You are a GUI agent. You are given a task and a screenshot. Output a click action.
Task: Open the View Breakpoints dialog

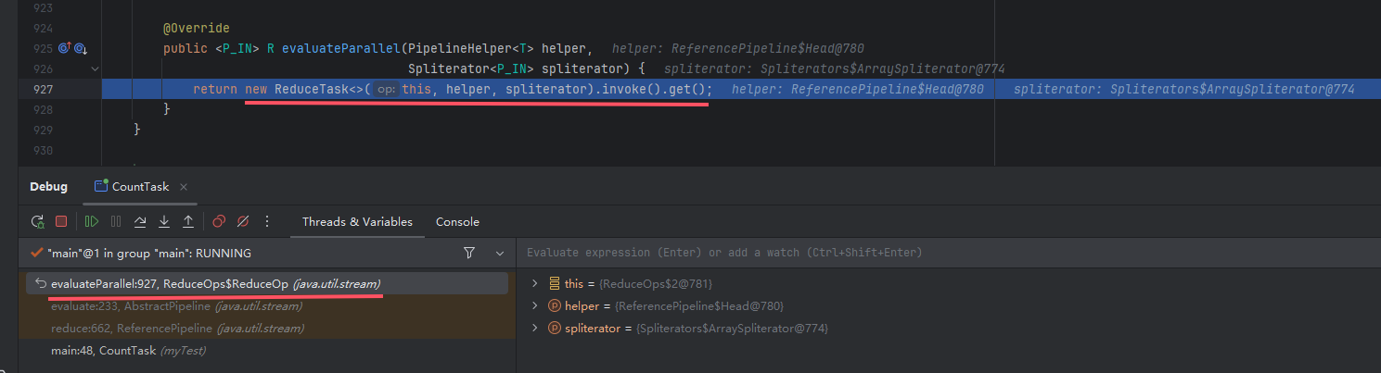[x=219, y=222]
